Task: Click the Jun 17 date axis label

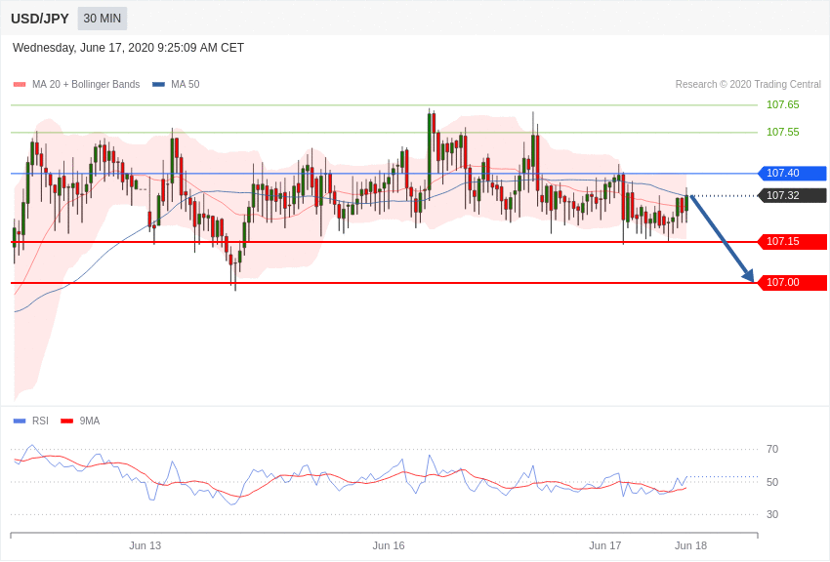Action: click(x=605, y=545)
